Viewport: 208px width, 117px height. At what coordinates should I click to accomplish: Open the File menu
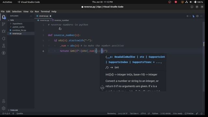(3, 12)
